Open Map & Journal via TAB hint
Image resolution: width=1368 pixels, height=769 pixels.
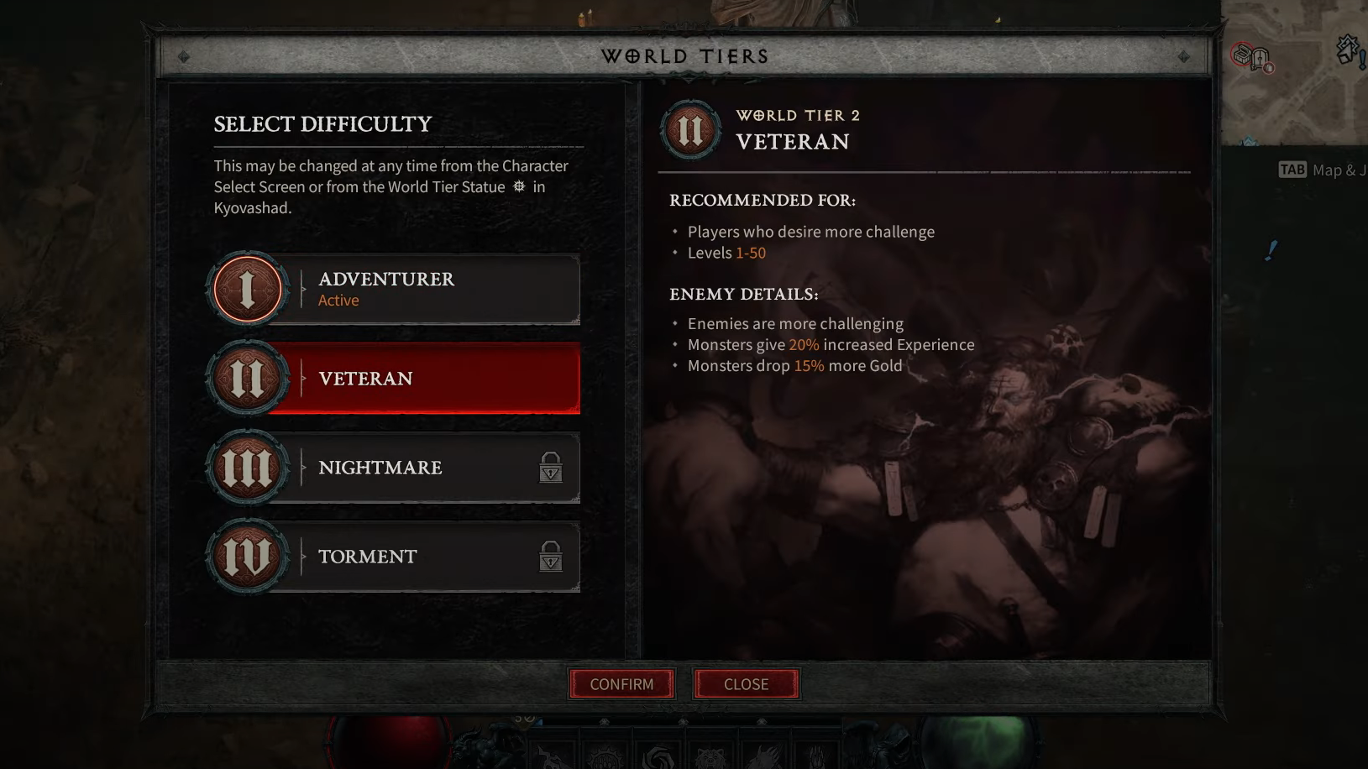pyautogui.click(x=1323, y=170)
